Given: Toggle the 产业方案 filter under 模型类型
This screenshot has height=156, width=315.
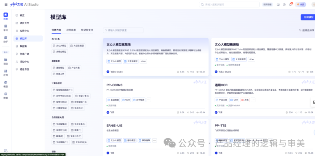Looking at the screenshot, I should tap(74, 68).
